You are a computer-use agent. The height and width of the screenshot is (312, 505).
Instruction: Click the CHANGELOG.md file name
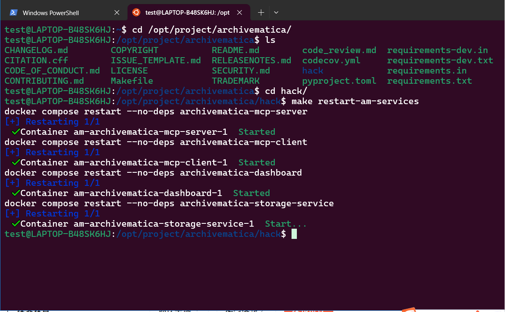36,50
